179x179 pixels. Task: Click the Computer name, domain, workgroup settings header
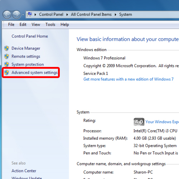121,164
